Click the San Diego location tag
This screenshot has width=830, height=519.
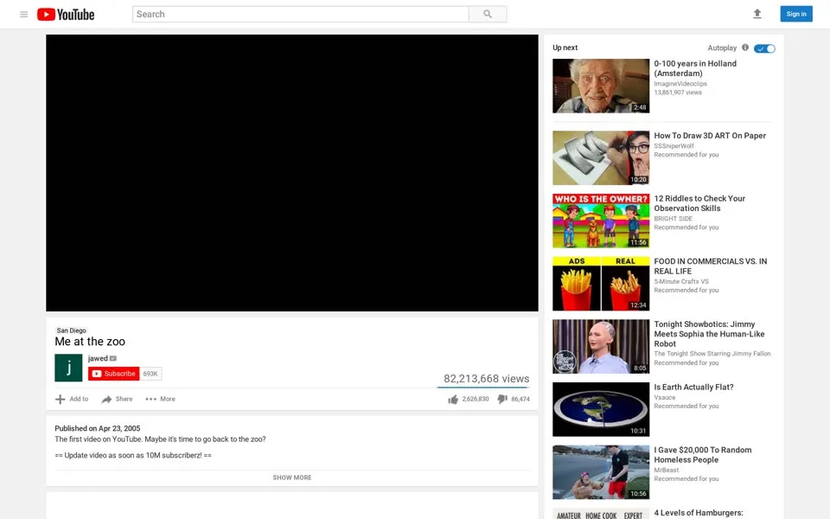pyautogui.click(x=72, y=330)
